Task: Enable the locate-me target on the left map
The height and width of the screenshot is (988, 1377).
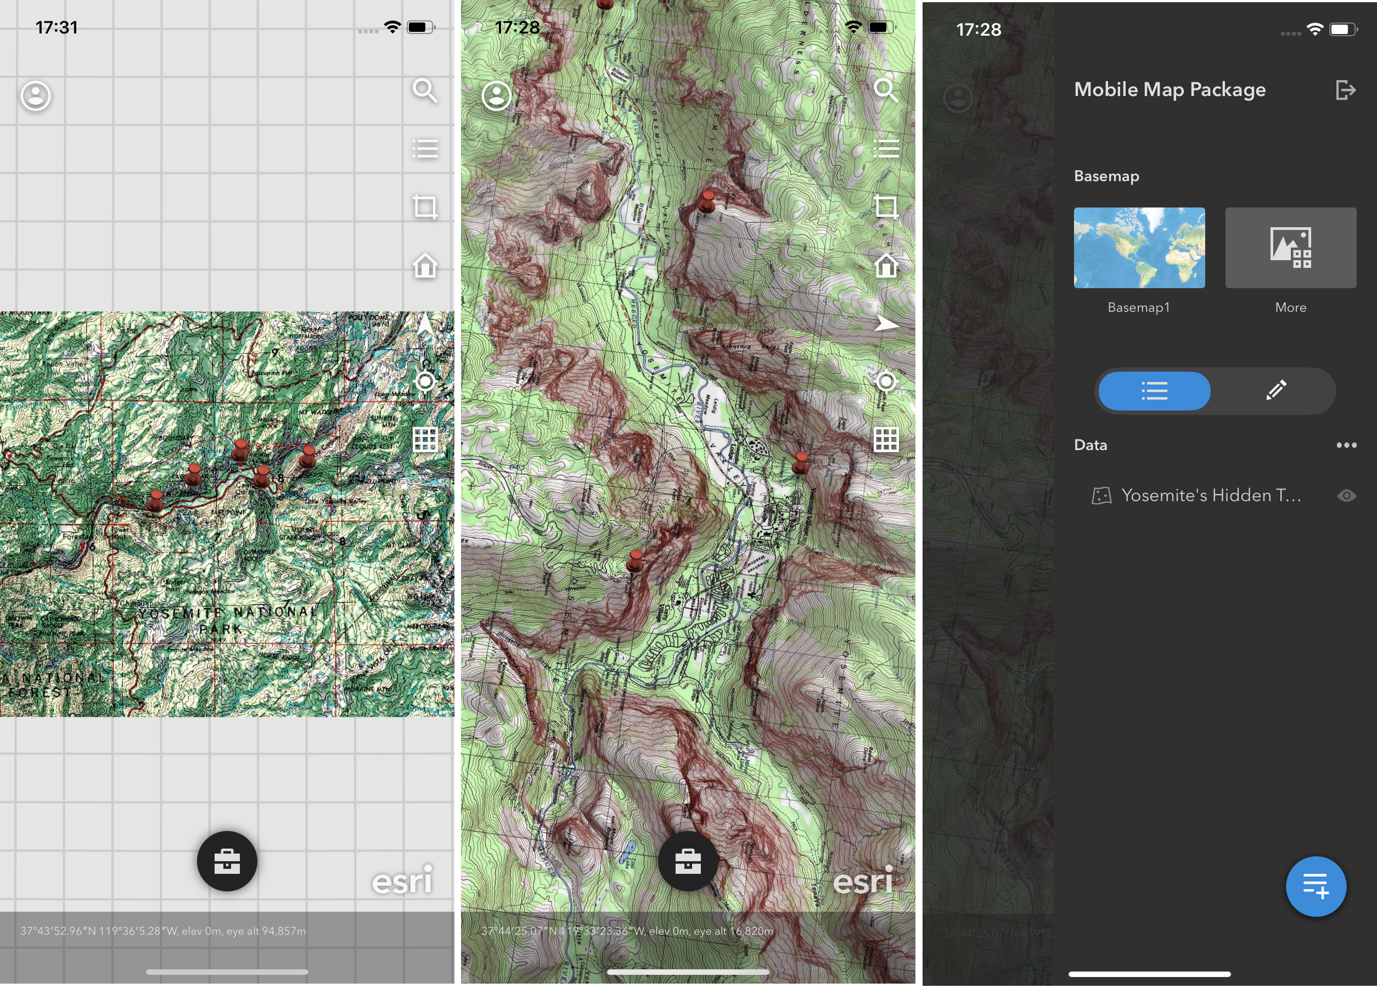Action: coord(425,381)
